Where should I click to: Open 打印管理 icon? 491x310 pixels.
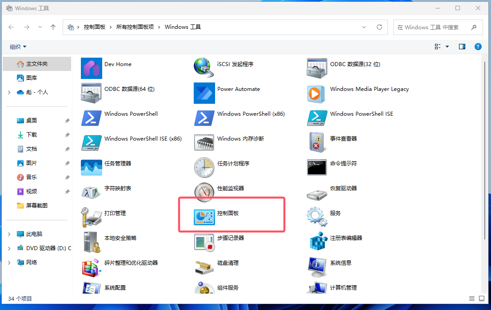click(92, 217)
